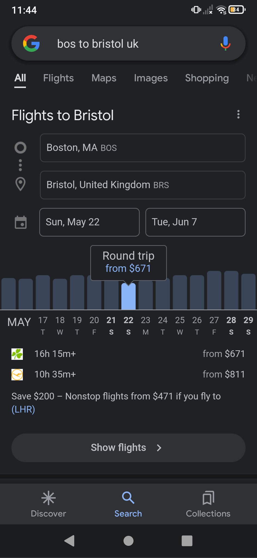Tap the recent apps square button
257x558 pixels.
click(187, 541)
